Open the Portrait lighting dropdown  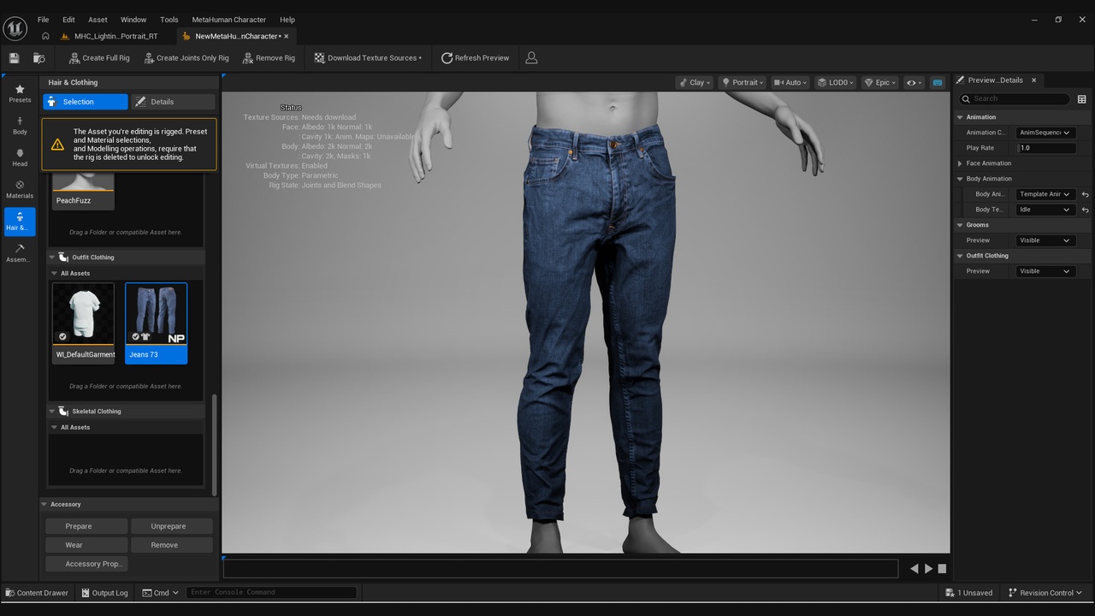tap(743, 83)
